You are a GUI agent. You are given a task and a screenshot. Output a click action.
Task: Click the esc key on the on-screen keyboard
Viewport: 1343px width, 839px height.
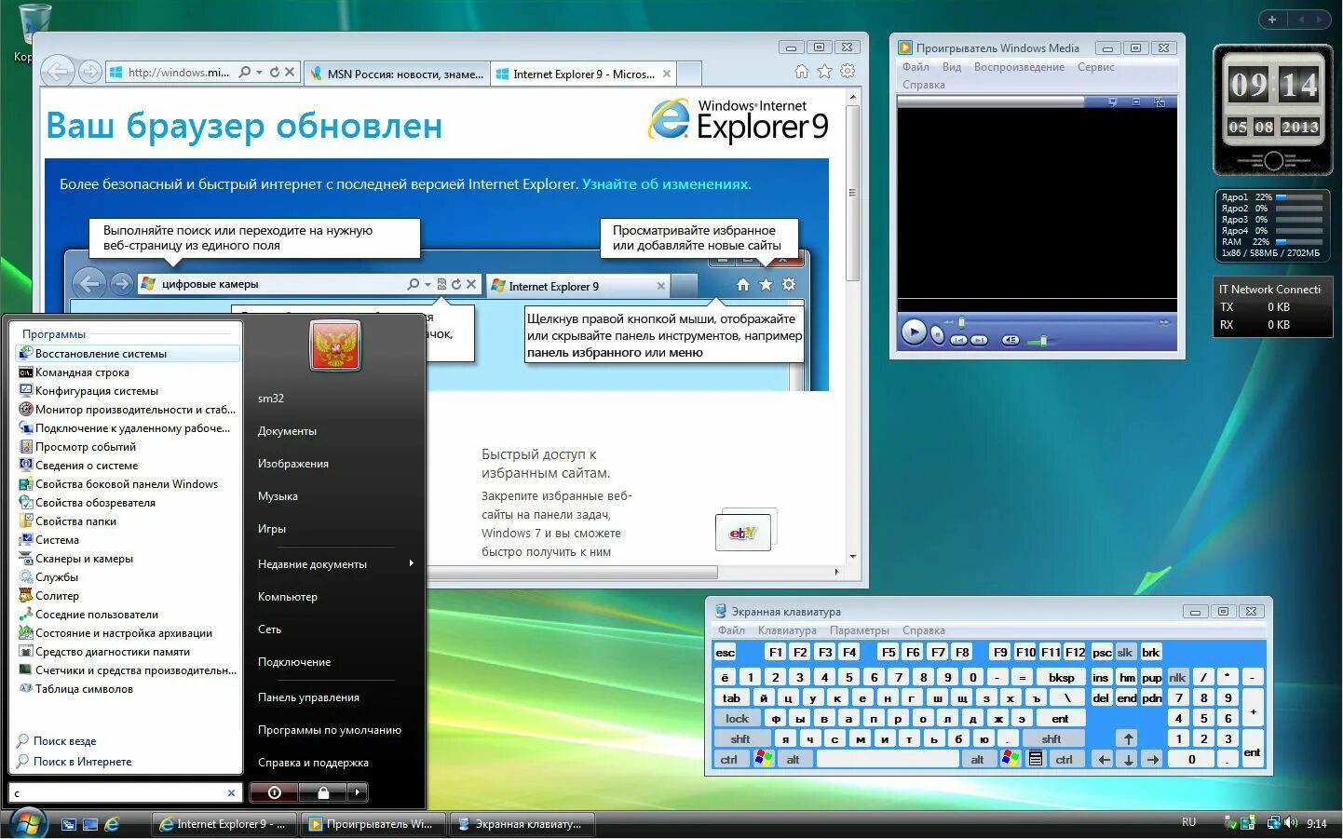point(726,652)
